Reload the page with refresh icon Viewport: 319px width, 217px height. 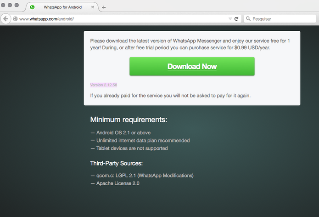pos(236,19)
